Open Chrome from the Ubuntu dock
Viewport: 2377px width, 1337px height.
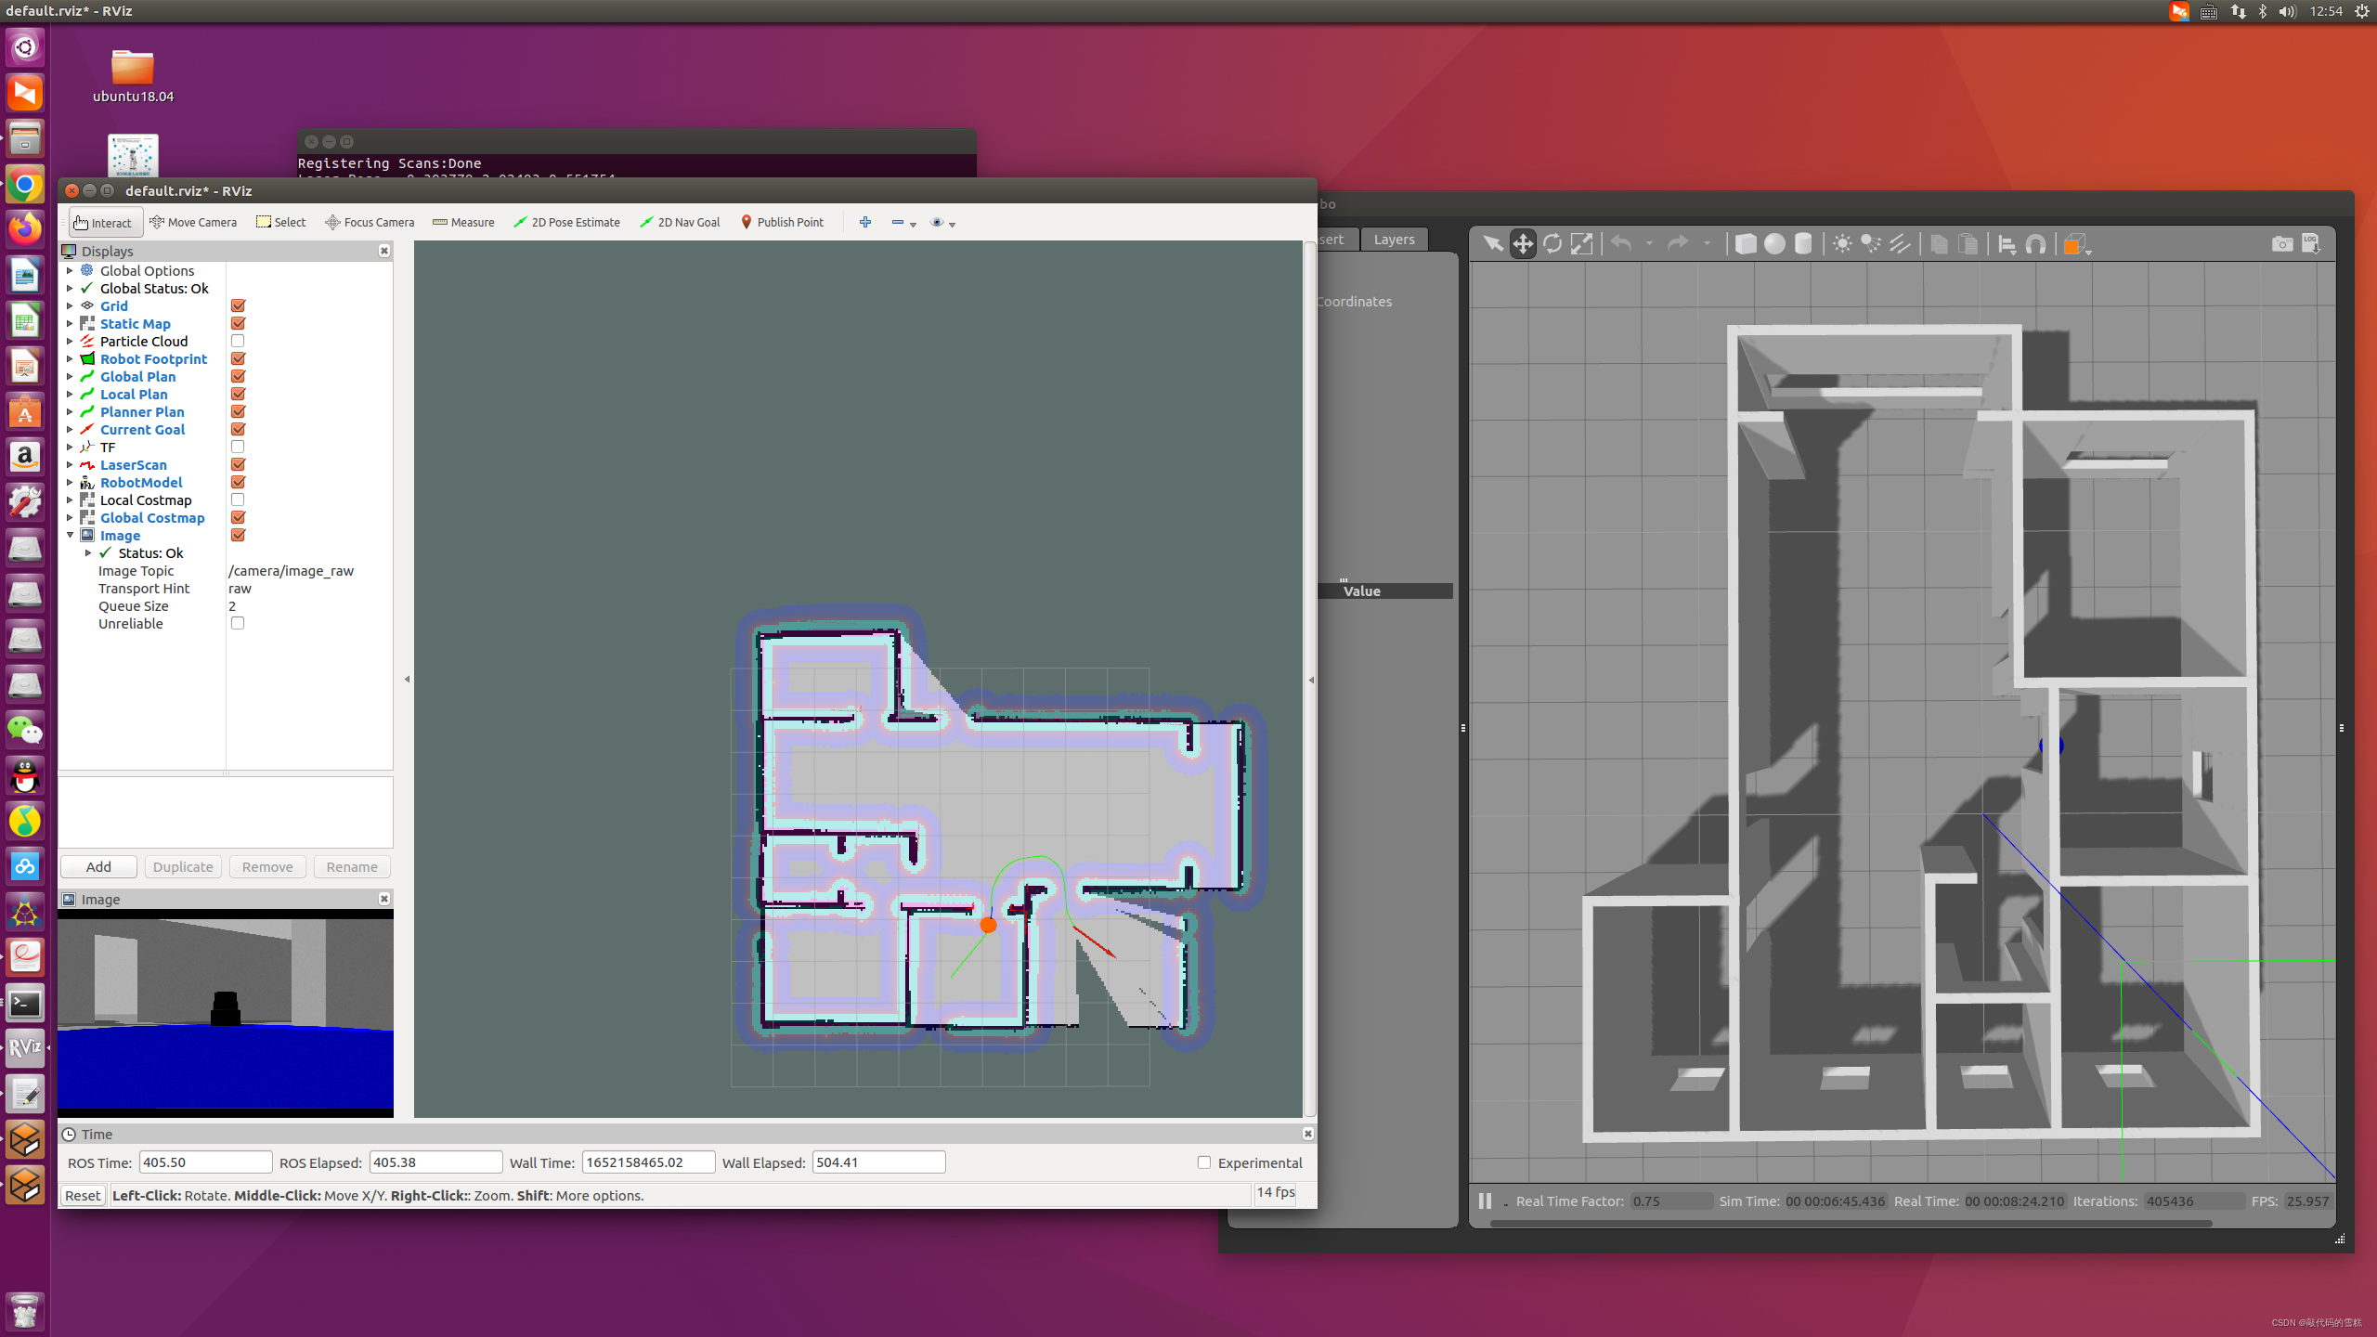pyautogui.click(x=25, y=185)
